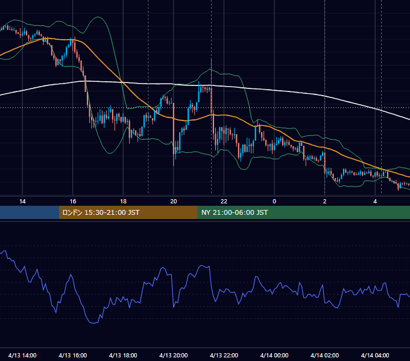The width and height of the screenshot is (410, 361).
Task: Click time axis label 20
Action: 174,202
